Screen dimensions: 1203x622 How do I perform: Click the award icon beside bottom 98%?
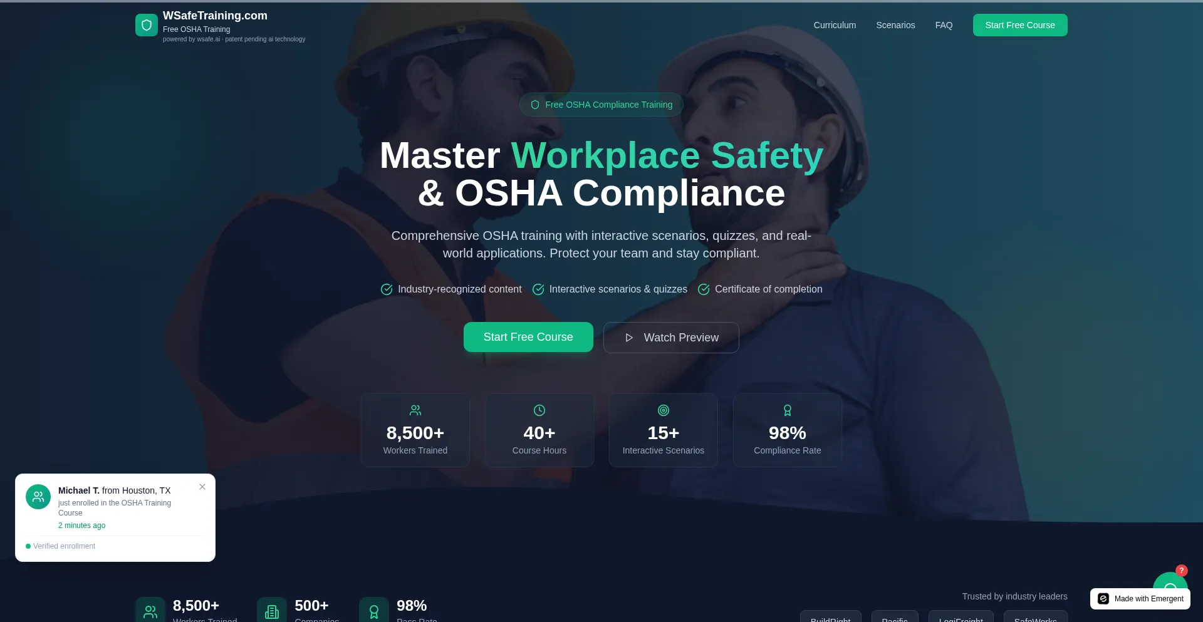click(374, 611)
